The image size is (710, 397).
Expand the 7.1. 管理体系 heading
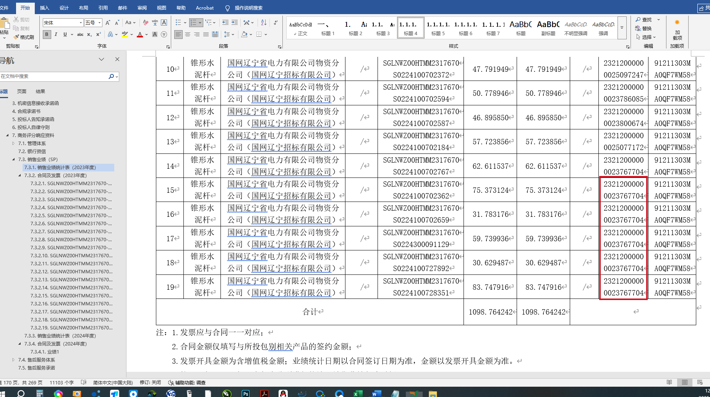point(13,144)
